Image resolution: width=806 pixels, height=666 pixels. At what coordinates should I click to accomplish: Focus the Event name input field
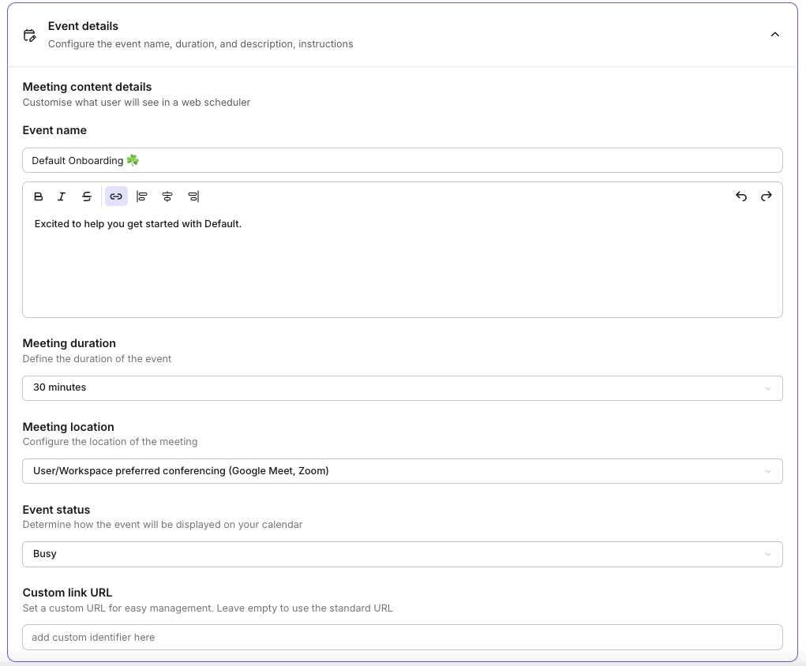click(403, 160)
